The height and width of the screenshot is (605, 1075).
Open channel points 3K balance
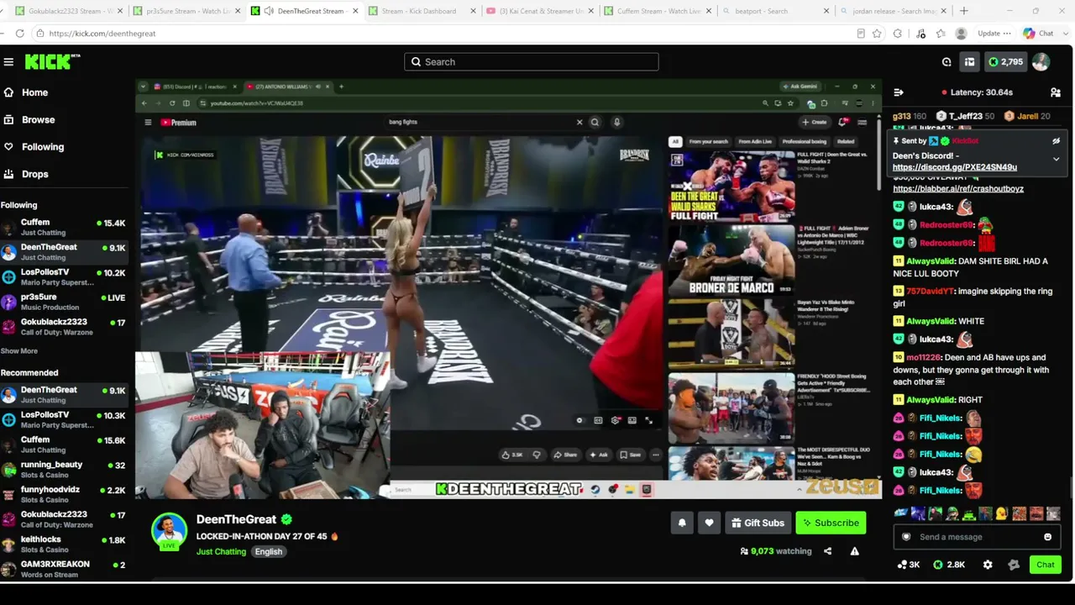909,565
